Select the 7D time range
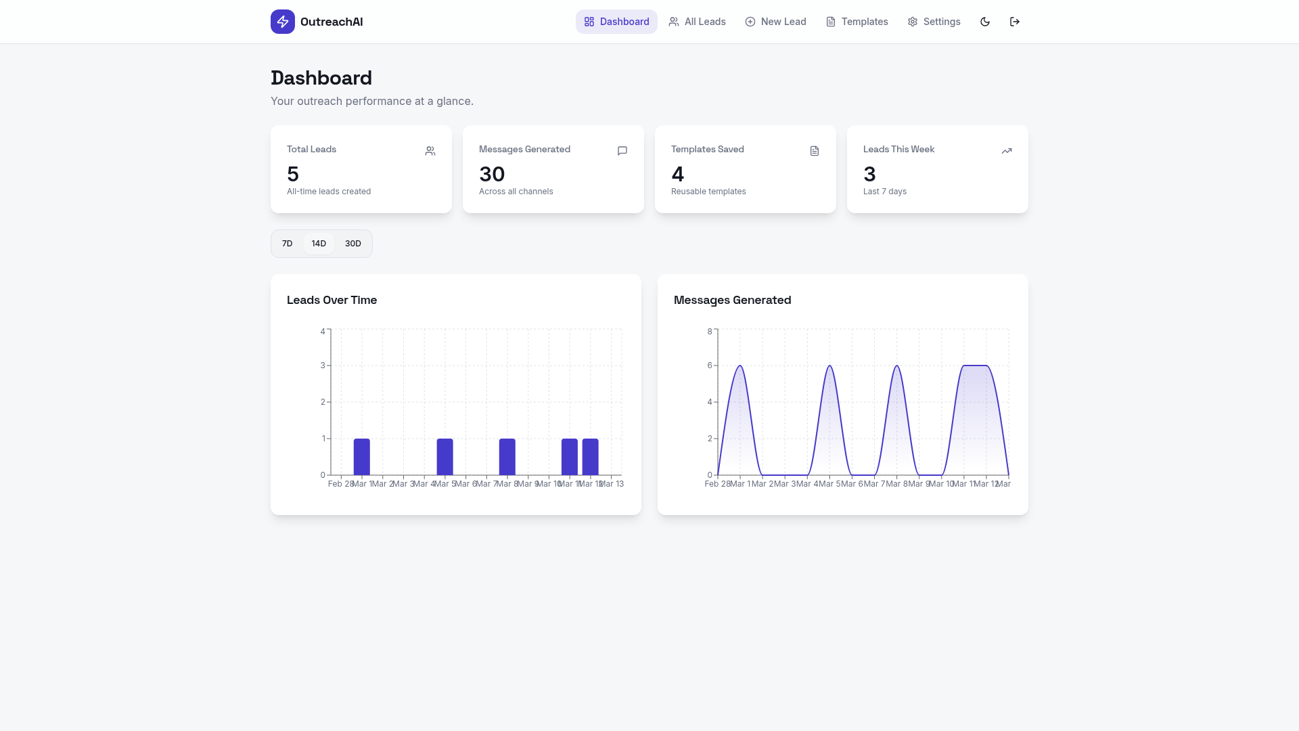1299x731 pixels. pyautogui.click(x=288, y=244)
